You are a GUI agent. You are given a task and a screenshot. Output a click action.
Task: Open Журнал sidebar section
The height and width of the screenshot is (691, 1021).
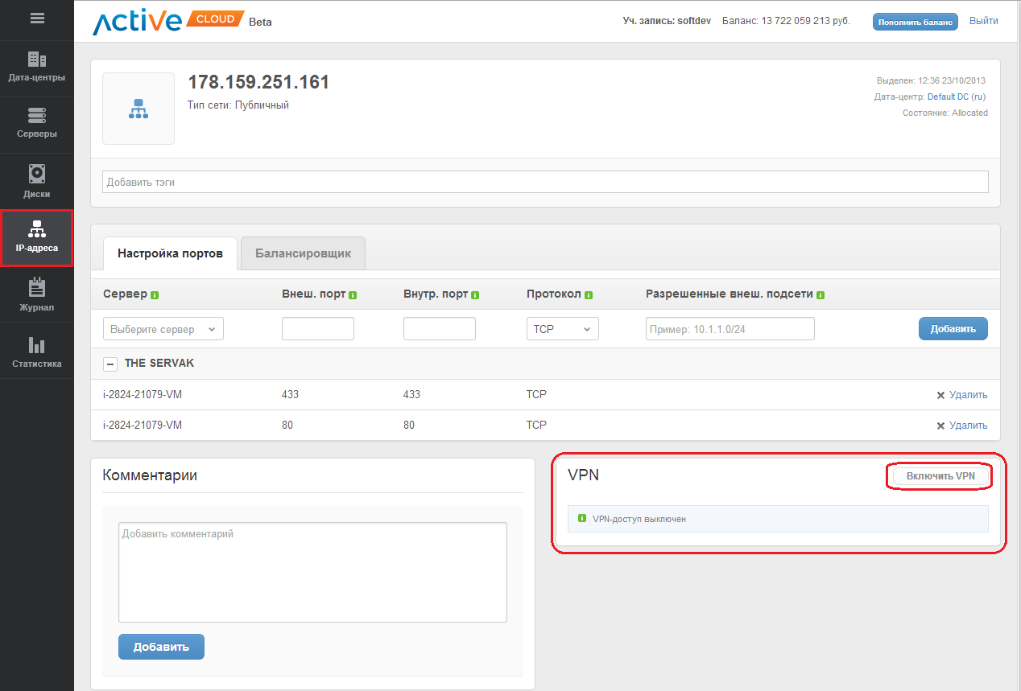(x=37, y=296)
